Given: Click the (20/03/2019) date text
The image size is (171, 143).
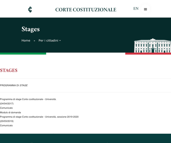Looking at the screenshot, I should point(7,121).
